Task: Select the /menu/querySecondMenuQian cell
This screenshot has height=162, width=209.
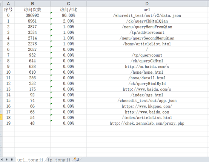Action: point(147,38)
